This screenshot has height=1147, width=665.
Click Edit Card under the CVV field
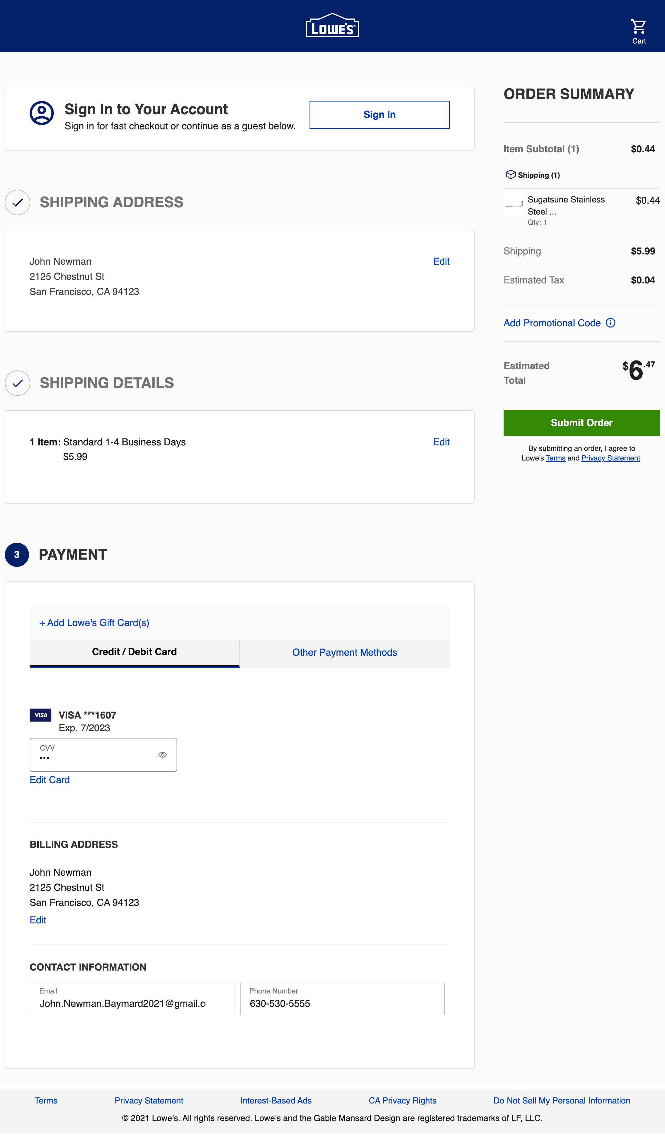[x=49, y=780]
